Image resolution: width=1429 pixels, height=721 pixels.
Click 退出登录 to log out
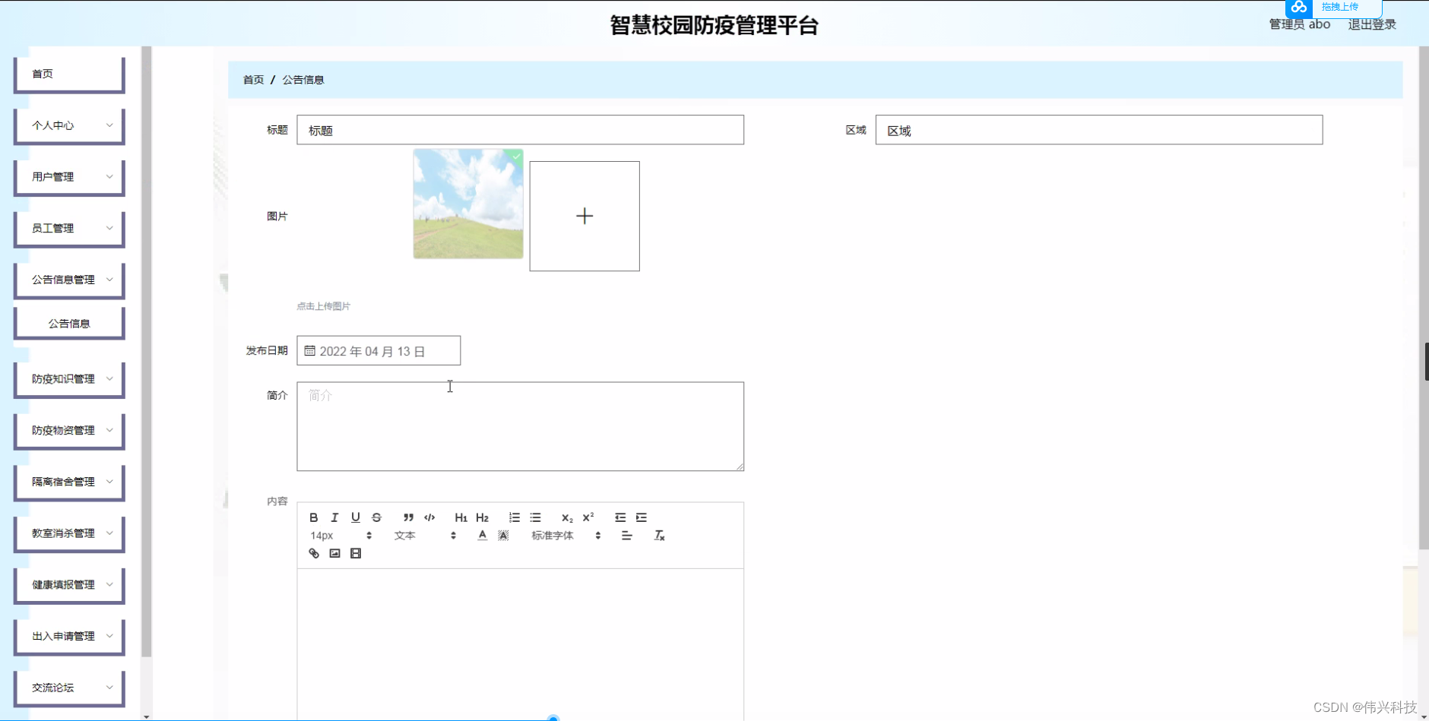[1372, 24]
